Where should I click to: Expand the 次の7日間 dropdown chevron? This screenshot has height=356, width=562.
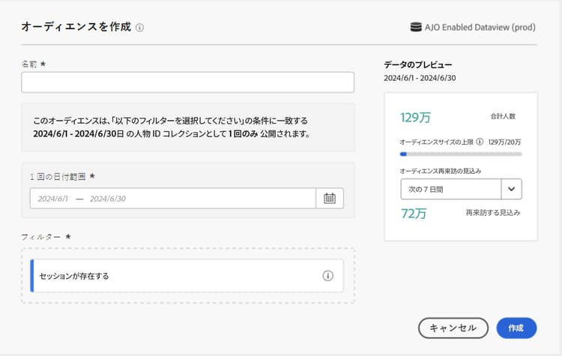coord(511,189)
